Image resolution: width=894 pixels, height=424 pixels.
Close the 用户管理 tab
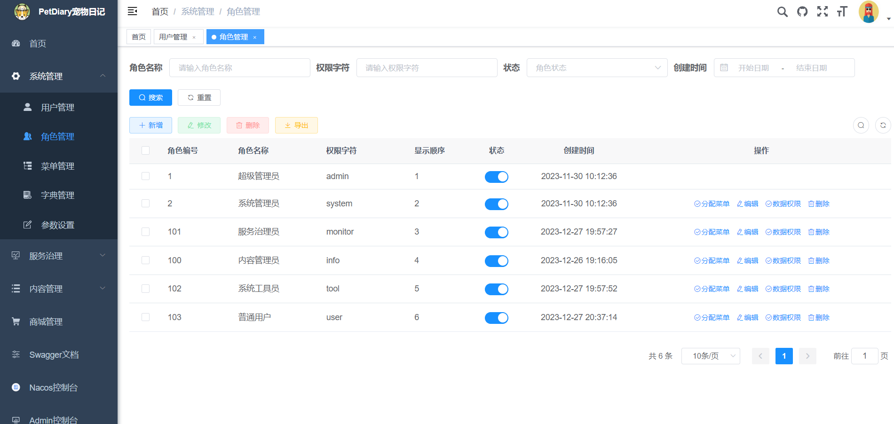click(194, 37)
